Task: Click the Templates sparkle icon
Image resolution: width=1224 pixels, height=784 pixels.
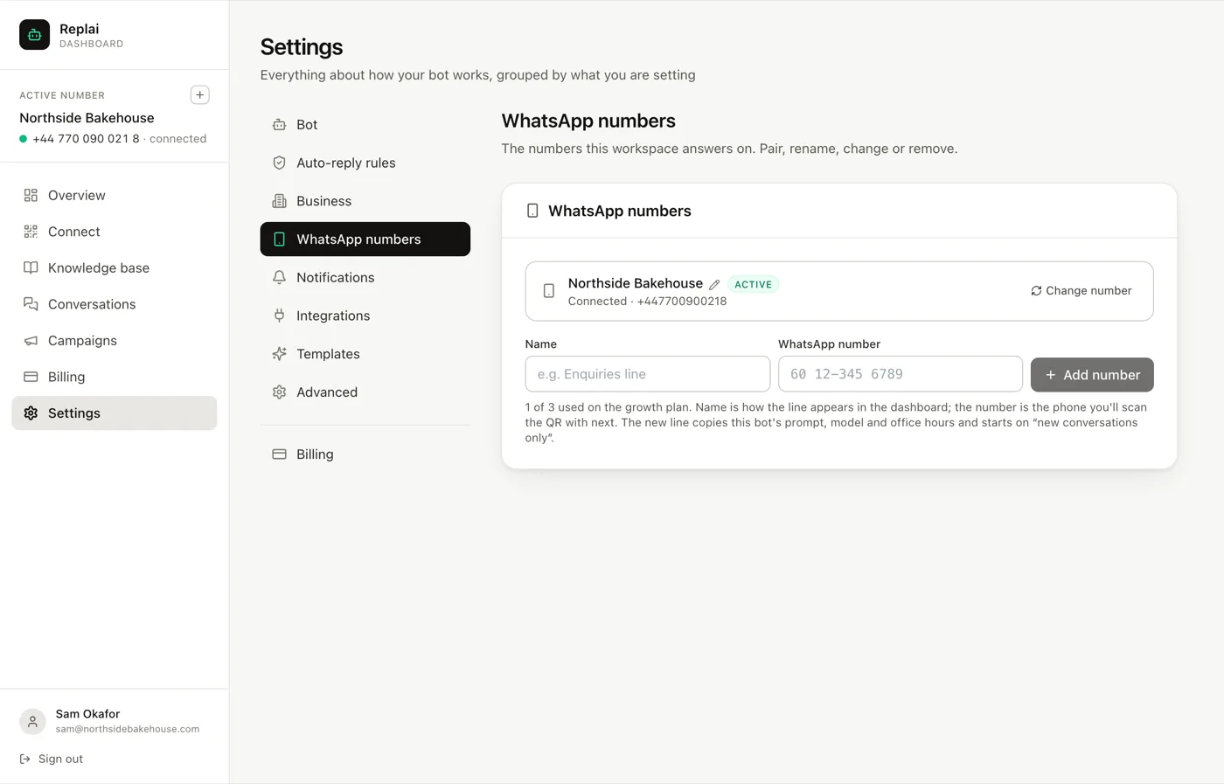Action: [280, 354]
